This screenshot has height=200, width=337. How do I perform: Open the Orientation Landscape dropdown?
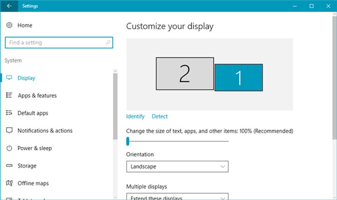pyautogui.click(x=177, y=167)
